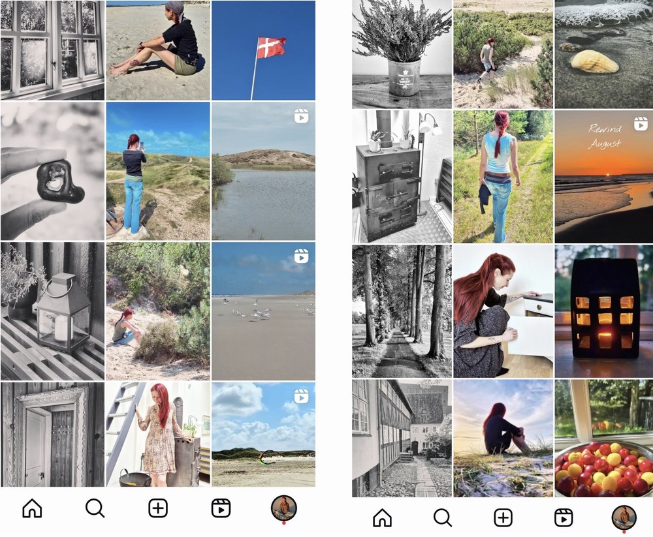Tap Search magnifier in right phone
Screen dimensions: 653x537
pyautogui.click(x=442, y=518)
